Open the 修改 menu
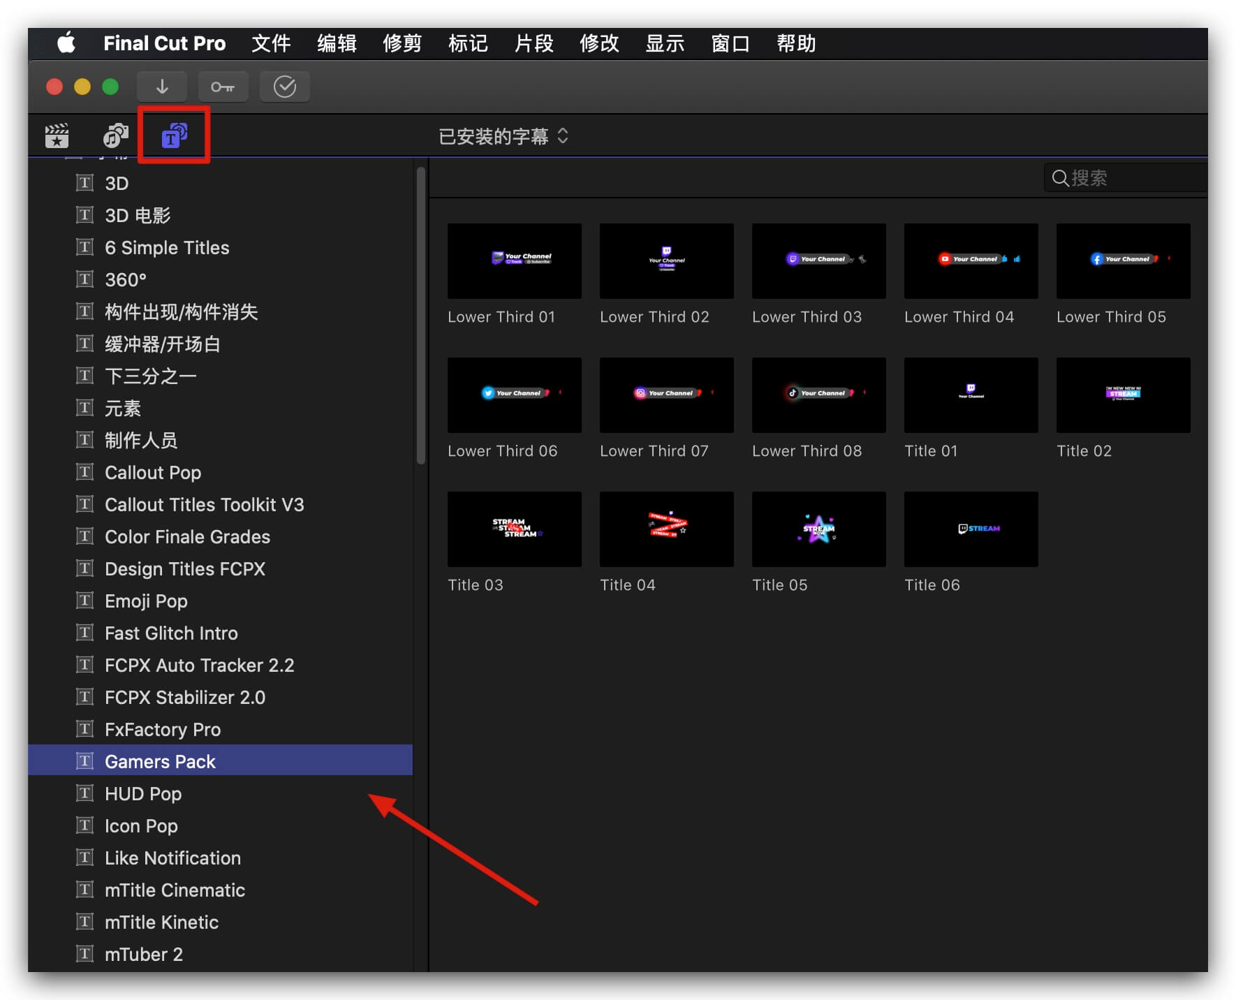 [x=599, y=43]
